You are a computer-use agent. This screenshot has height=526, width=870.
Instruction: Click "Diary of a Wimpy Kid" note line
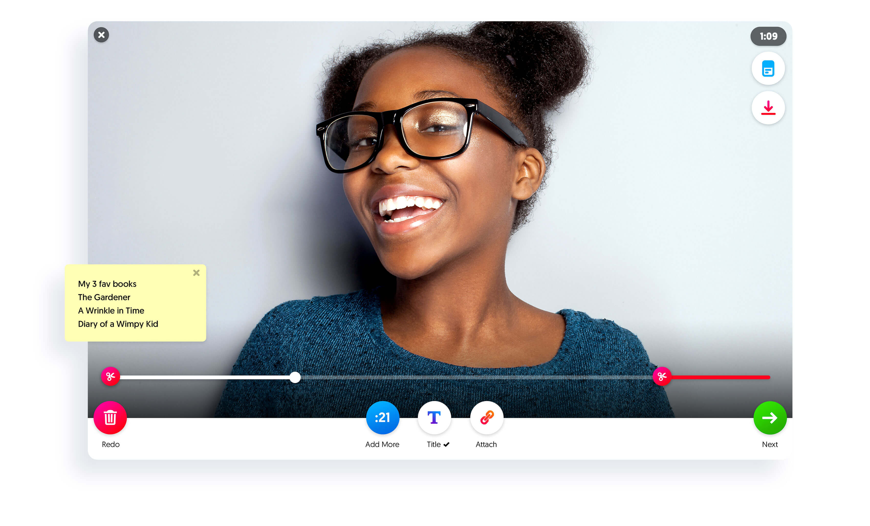coord(118,324)
